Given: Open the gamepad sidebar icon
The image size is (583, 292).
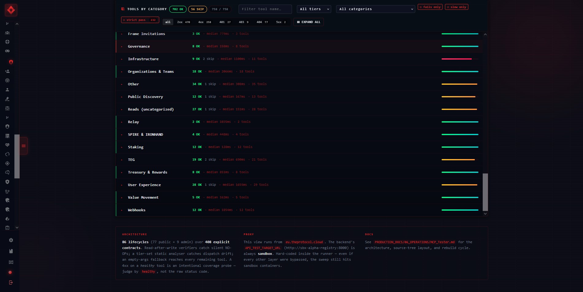Looking at the screenshot, I should pos(7,51).
